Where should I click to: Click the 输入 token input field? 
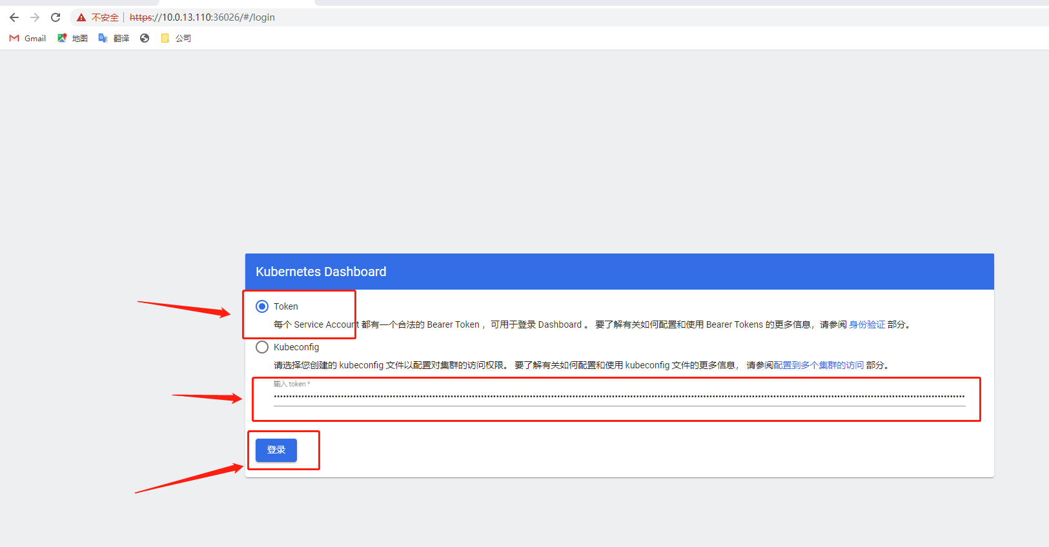pos(619,396)
